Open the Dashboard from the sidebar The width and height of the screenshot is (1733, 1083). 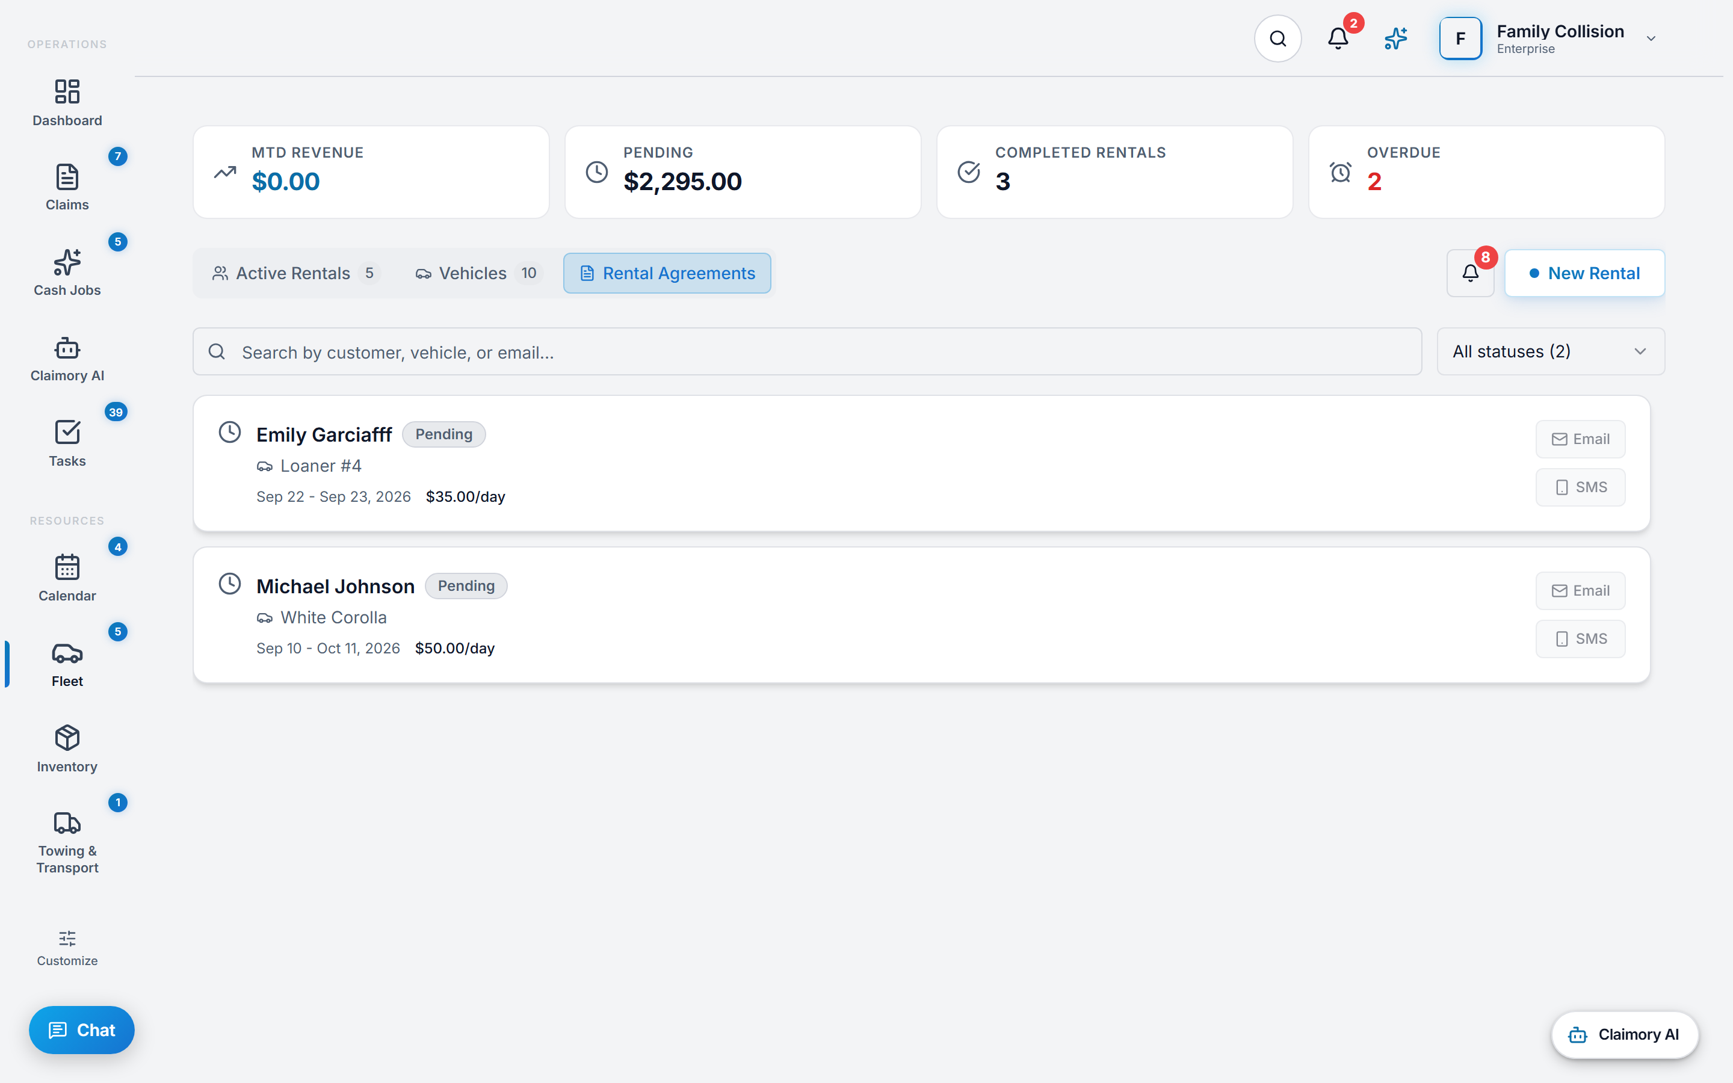click(x=67, y=103)
